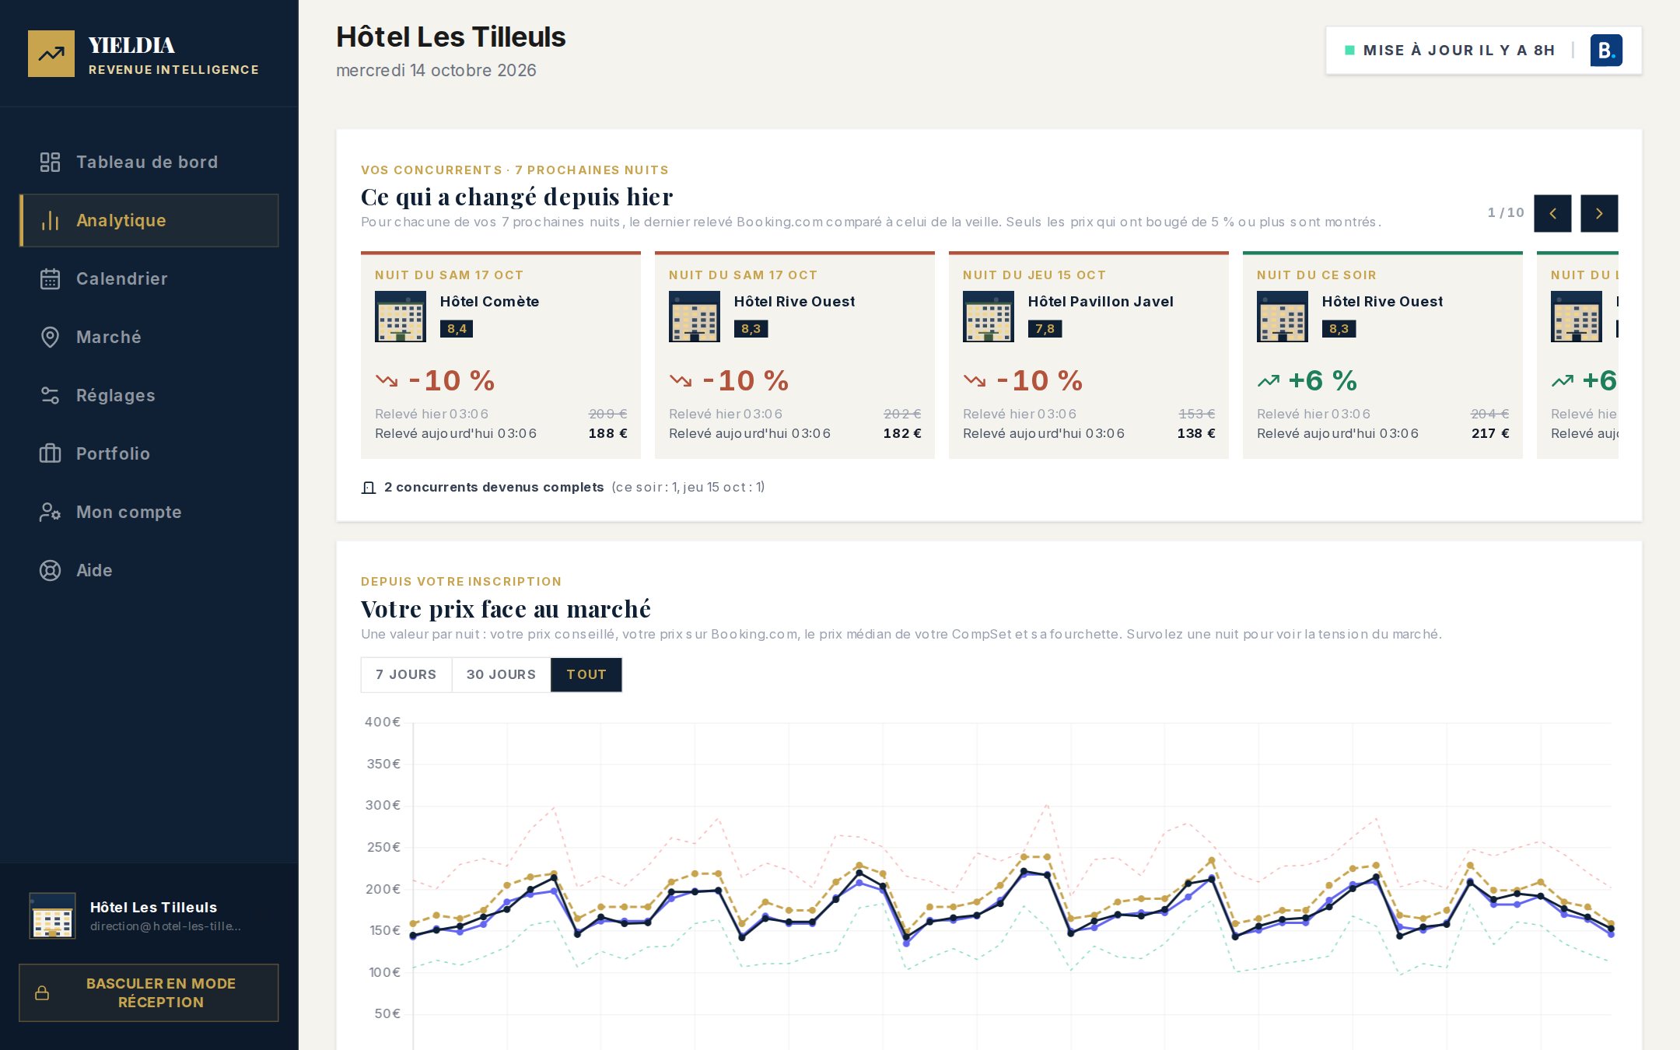Open the Aide page
Viewport: 1680px width, 1050px height.
pos(149,570)
